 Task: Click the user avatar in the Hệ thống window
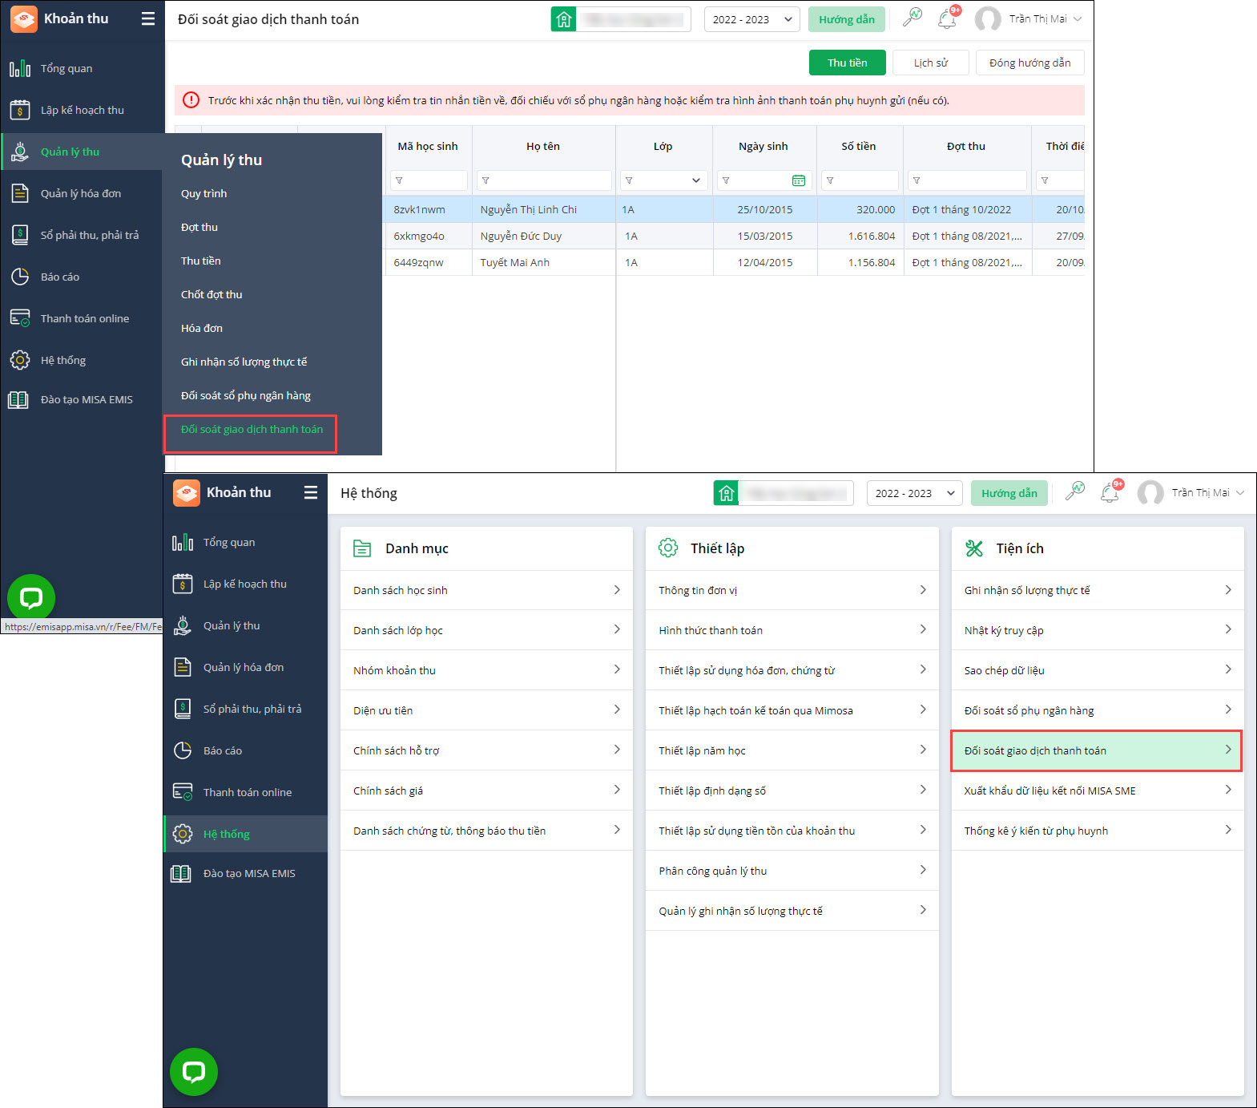[1150, 493]
